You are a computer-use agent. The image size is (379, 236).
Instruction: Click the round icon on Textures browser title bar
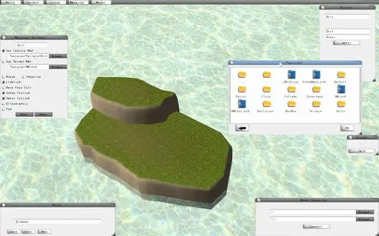pos(232,63)
